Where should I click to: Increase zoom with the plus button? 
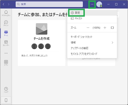click(x=105, y=28)
